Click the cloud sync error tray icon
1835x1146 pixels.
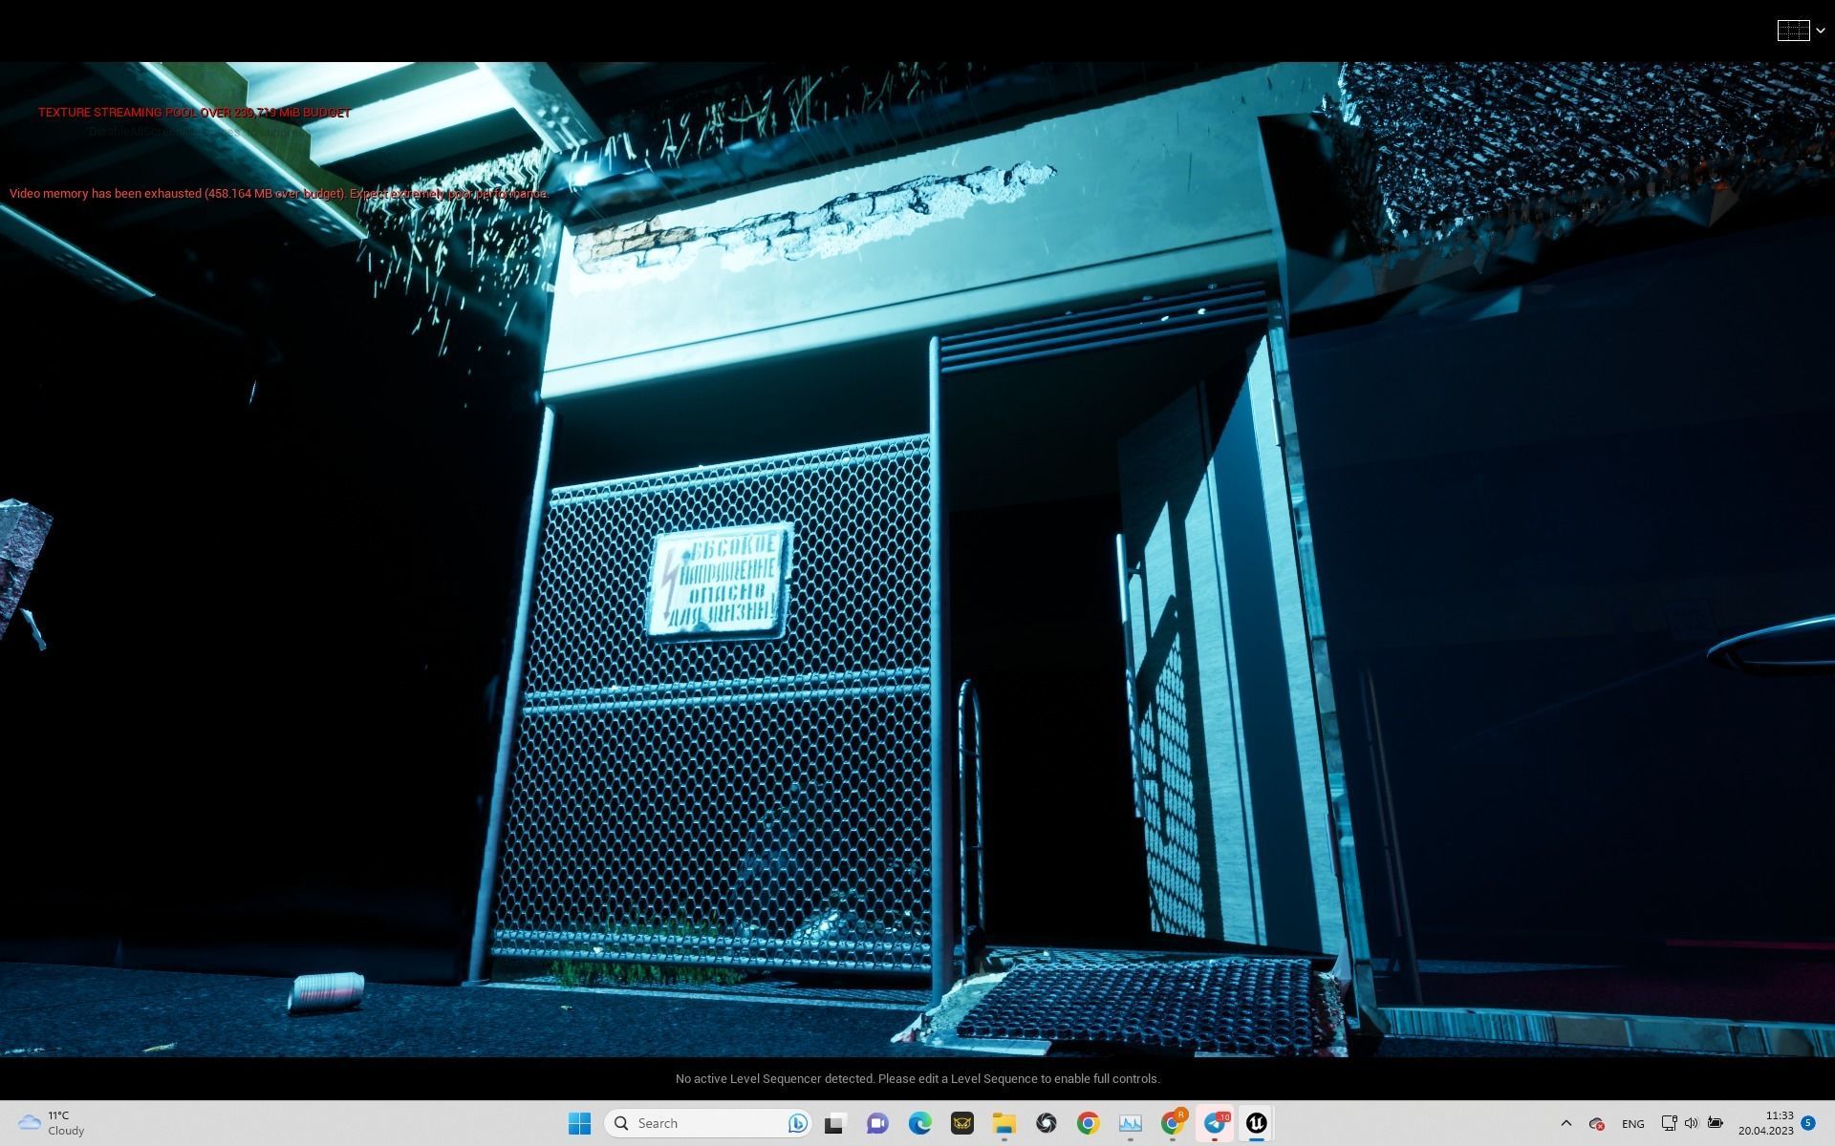(x=1596, y=1123)
